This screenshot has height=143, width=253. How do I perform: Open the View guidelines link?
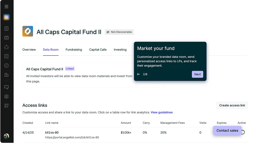point(162,112)
